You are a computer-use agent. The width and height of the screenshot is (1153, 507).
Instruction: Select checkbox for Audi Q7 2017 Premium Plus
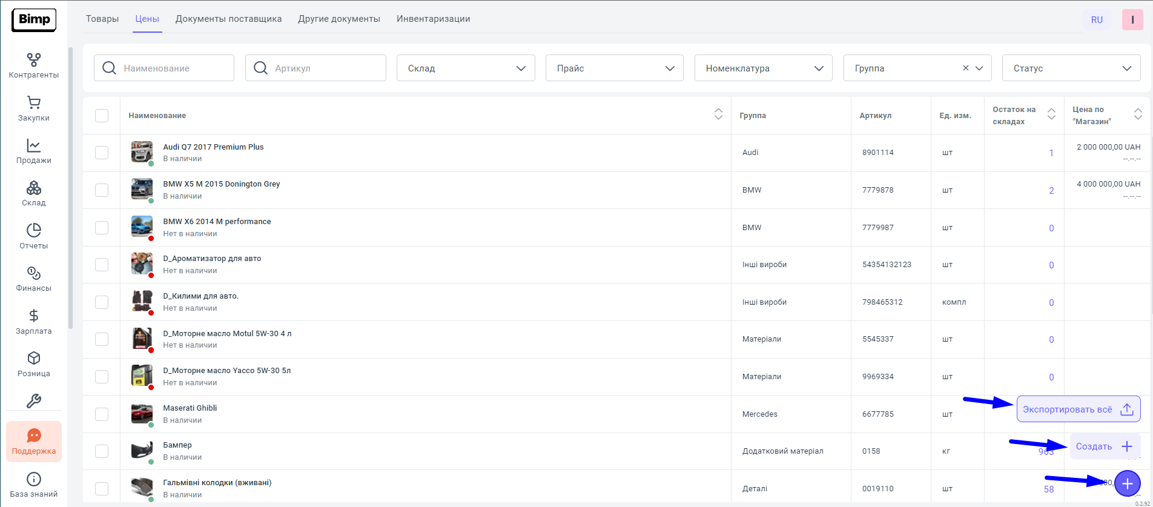click(102, 153)
